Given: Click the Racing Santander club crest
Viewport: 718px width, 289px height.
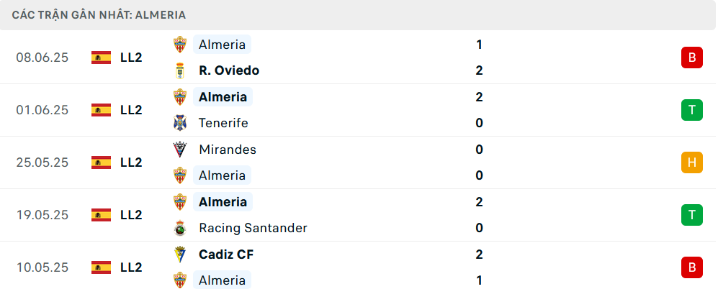Looking at the screenshot, I should (x=180, y=228).
